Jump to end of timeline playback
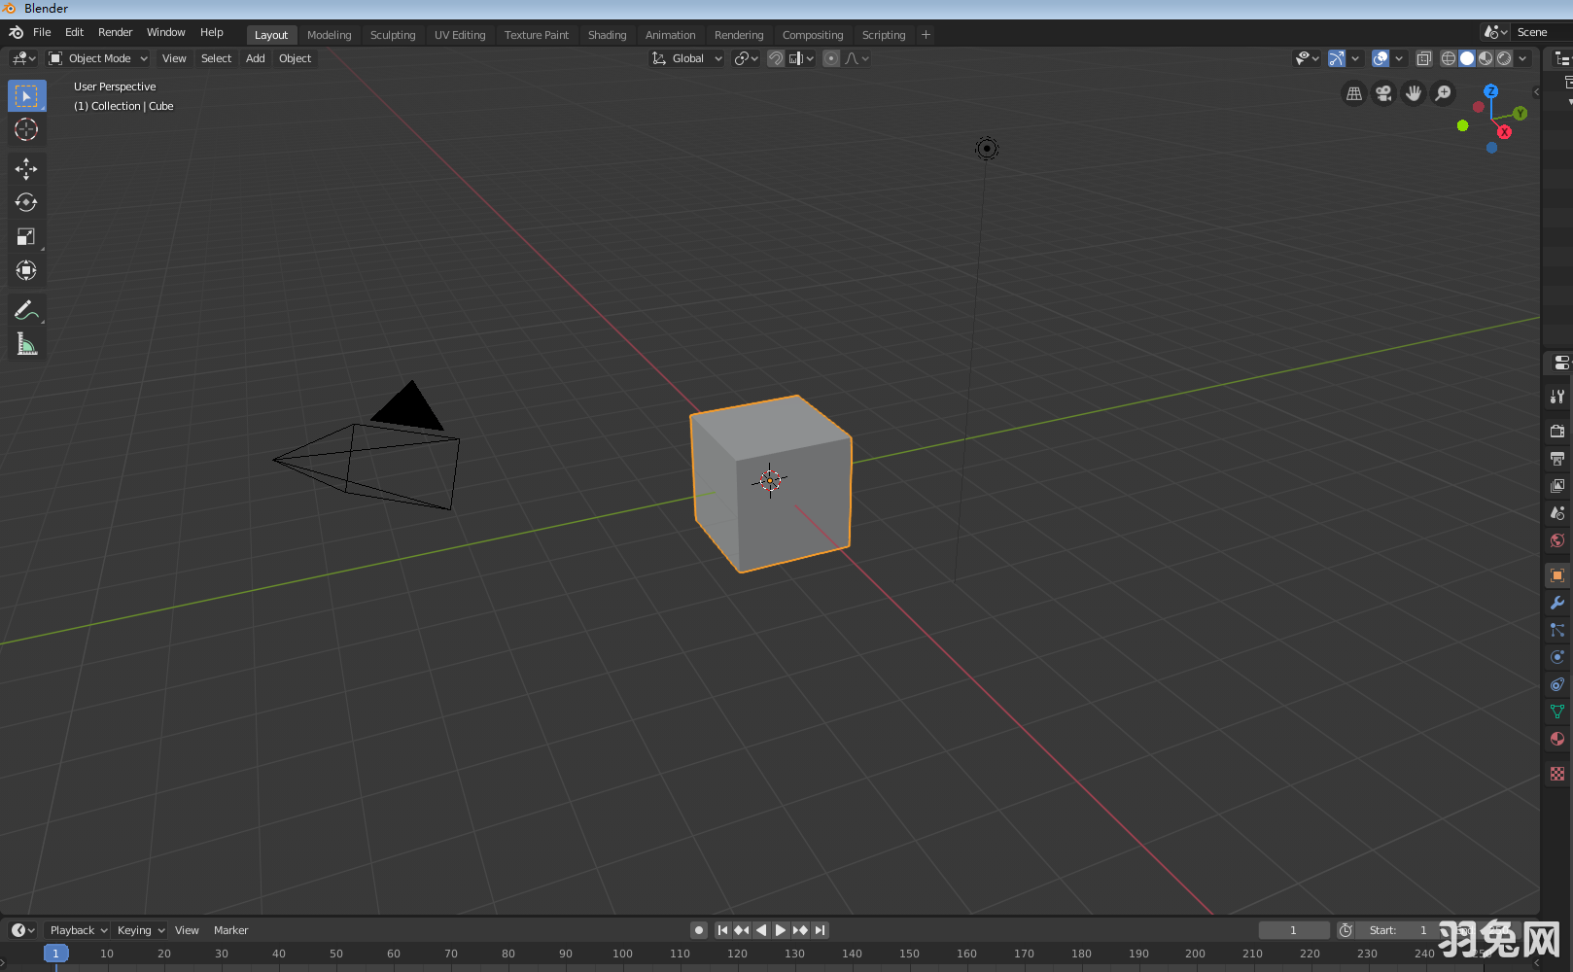 point(821,930)
